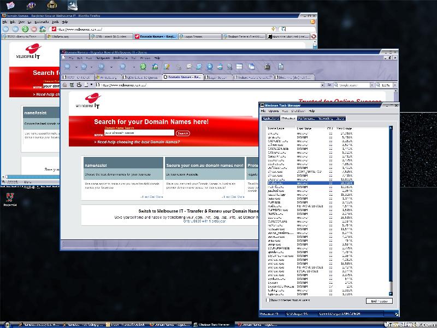Click the Firefox home button
Viewport: 437px width, 328px height.
tap(43, 28)
